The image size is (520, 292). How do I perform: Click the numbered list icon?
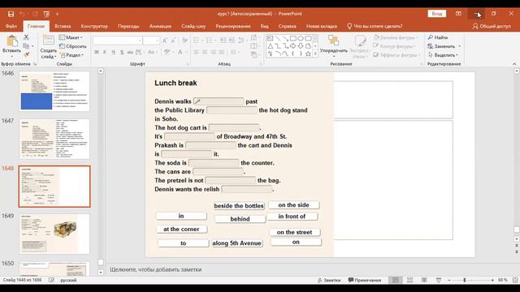[210, 41]
